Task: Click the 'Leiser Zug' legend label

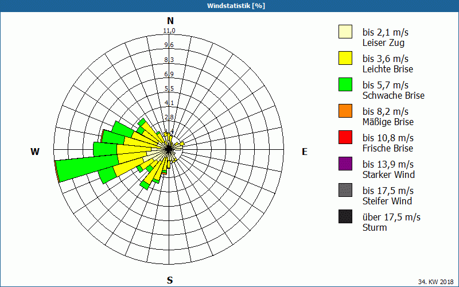Action: 383,42
